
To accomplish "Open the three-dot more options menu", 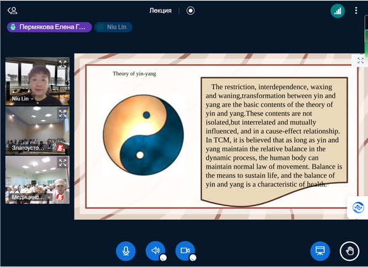I will (356, 10).
